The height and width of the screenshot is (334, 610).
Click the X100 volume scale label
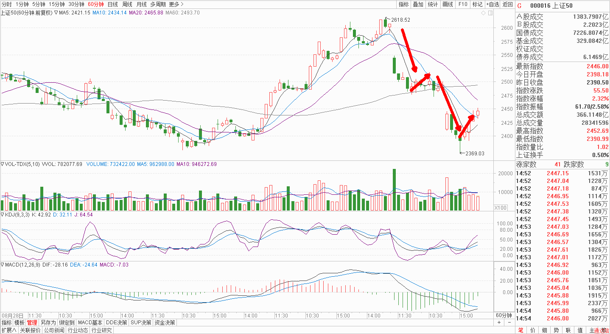500,208
